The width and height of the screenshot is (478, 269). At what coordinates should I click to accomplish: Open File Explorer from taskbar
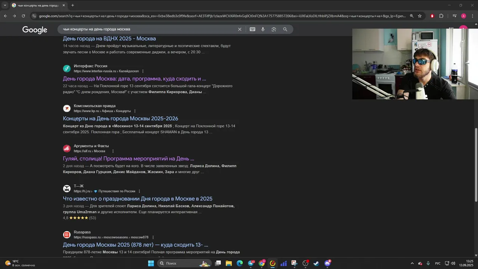pos(229,263)
